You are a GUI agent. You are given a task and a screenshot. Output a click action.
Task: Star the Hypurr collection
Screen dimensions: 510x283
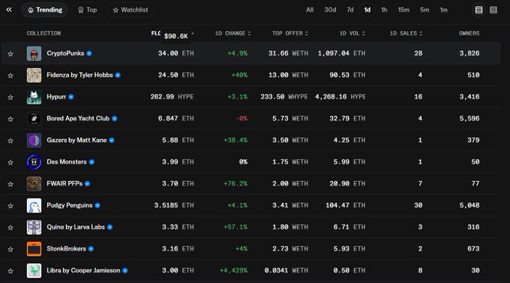(10, 97)
